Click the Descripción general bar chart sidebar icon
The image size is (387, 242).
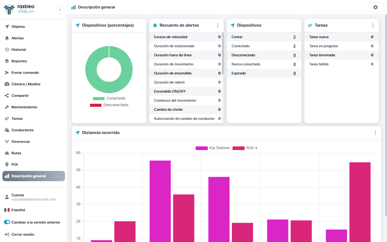coord(7,176)
